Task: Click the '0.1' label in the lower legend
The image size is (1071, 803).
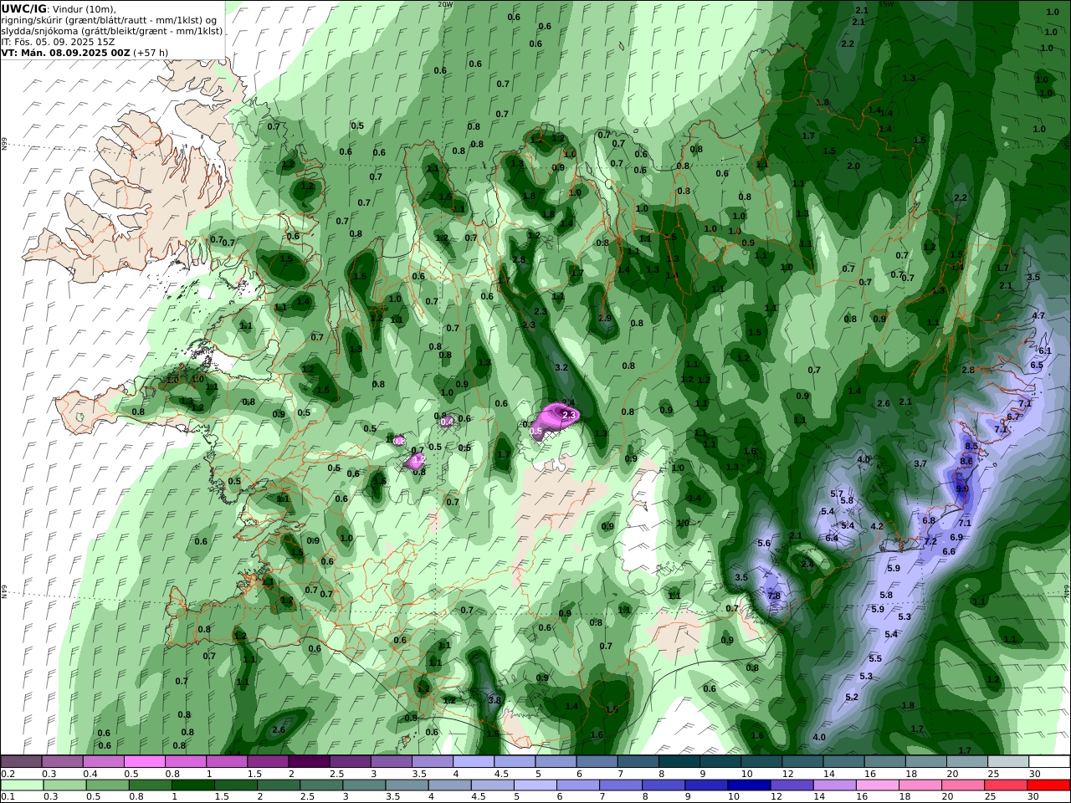Action: (x=7, y=797)
